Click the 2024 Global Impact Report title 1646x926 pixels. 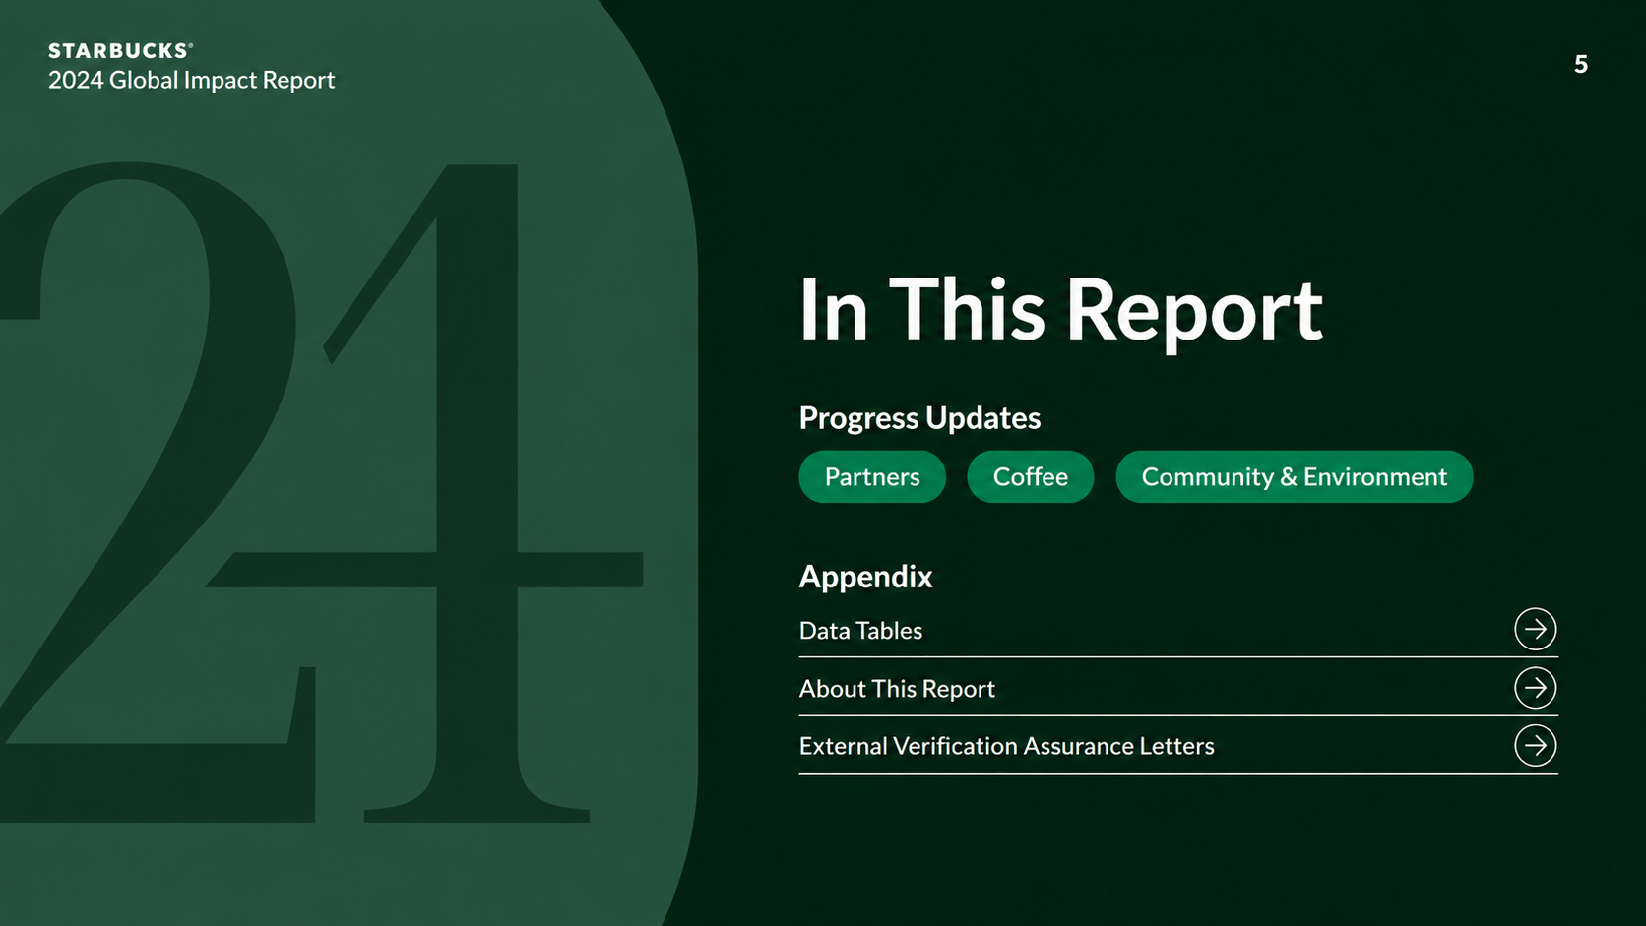point(191,81)
